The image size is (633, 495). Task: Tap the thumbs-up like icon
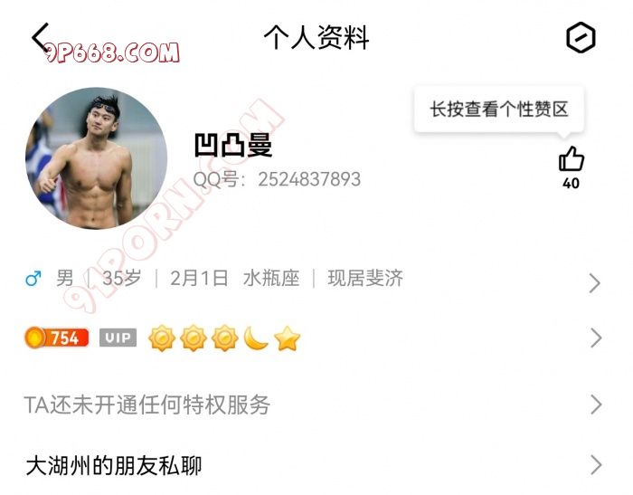(x=571, y=159)
